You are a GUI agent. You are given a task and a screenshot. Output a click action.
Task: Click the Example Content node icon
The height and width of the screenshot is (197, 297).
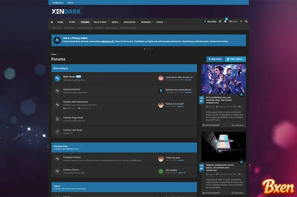pyautogui.click(x=57, y=159)
